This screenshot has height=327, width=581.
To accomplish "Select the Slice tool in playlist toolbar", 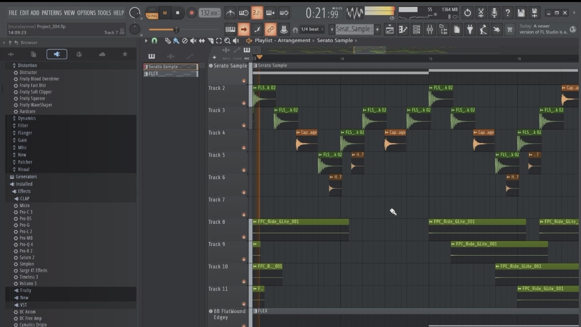I will pos(211,41).
